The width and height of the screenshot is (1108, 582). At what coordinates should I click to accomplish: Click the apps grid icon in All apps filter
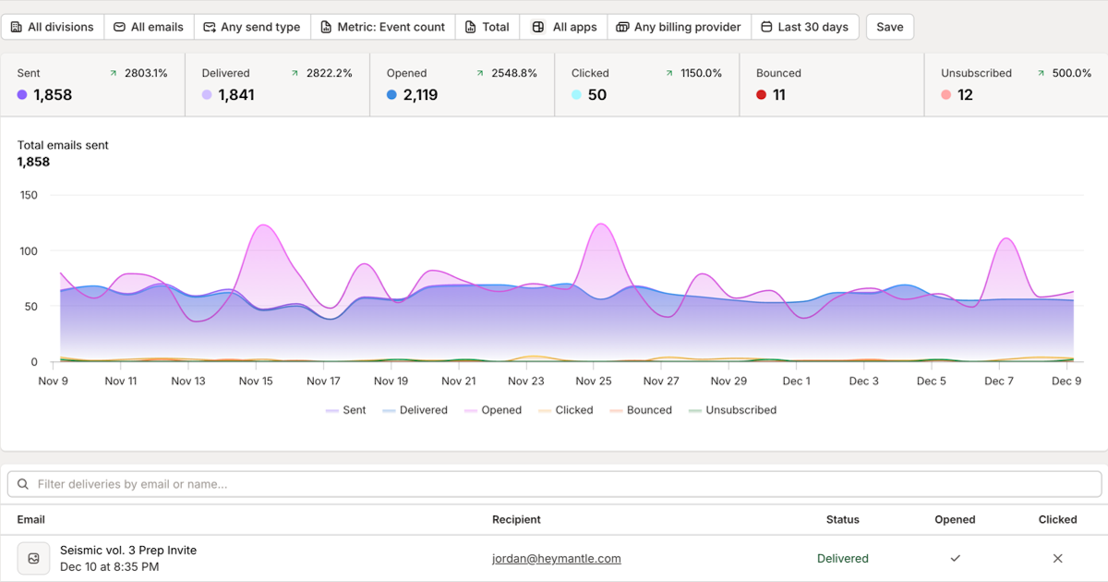coord(536,27)
